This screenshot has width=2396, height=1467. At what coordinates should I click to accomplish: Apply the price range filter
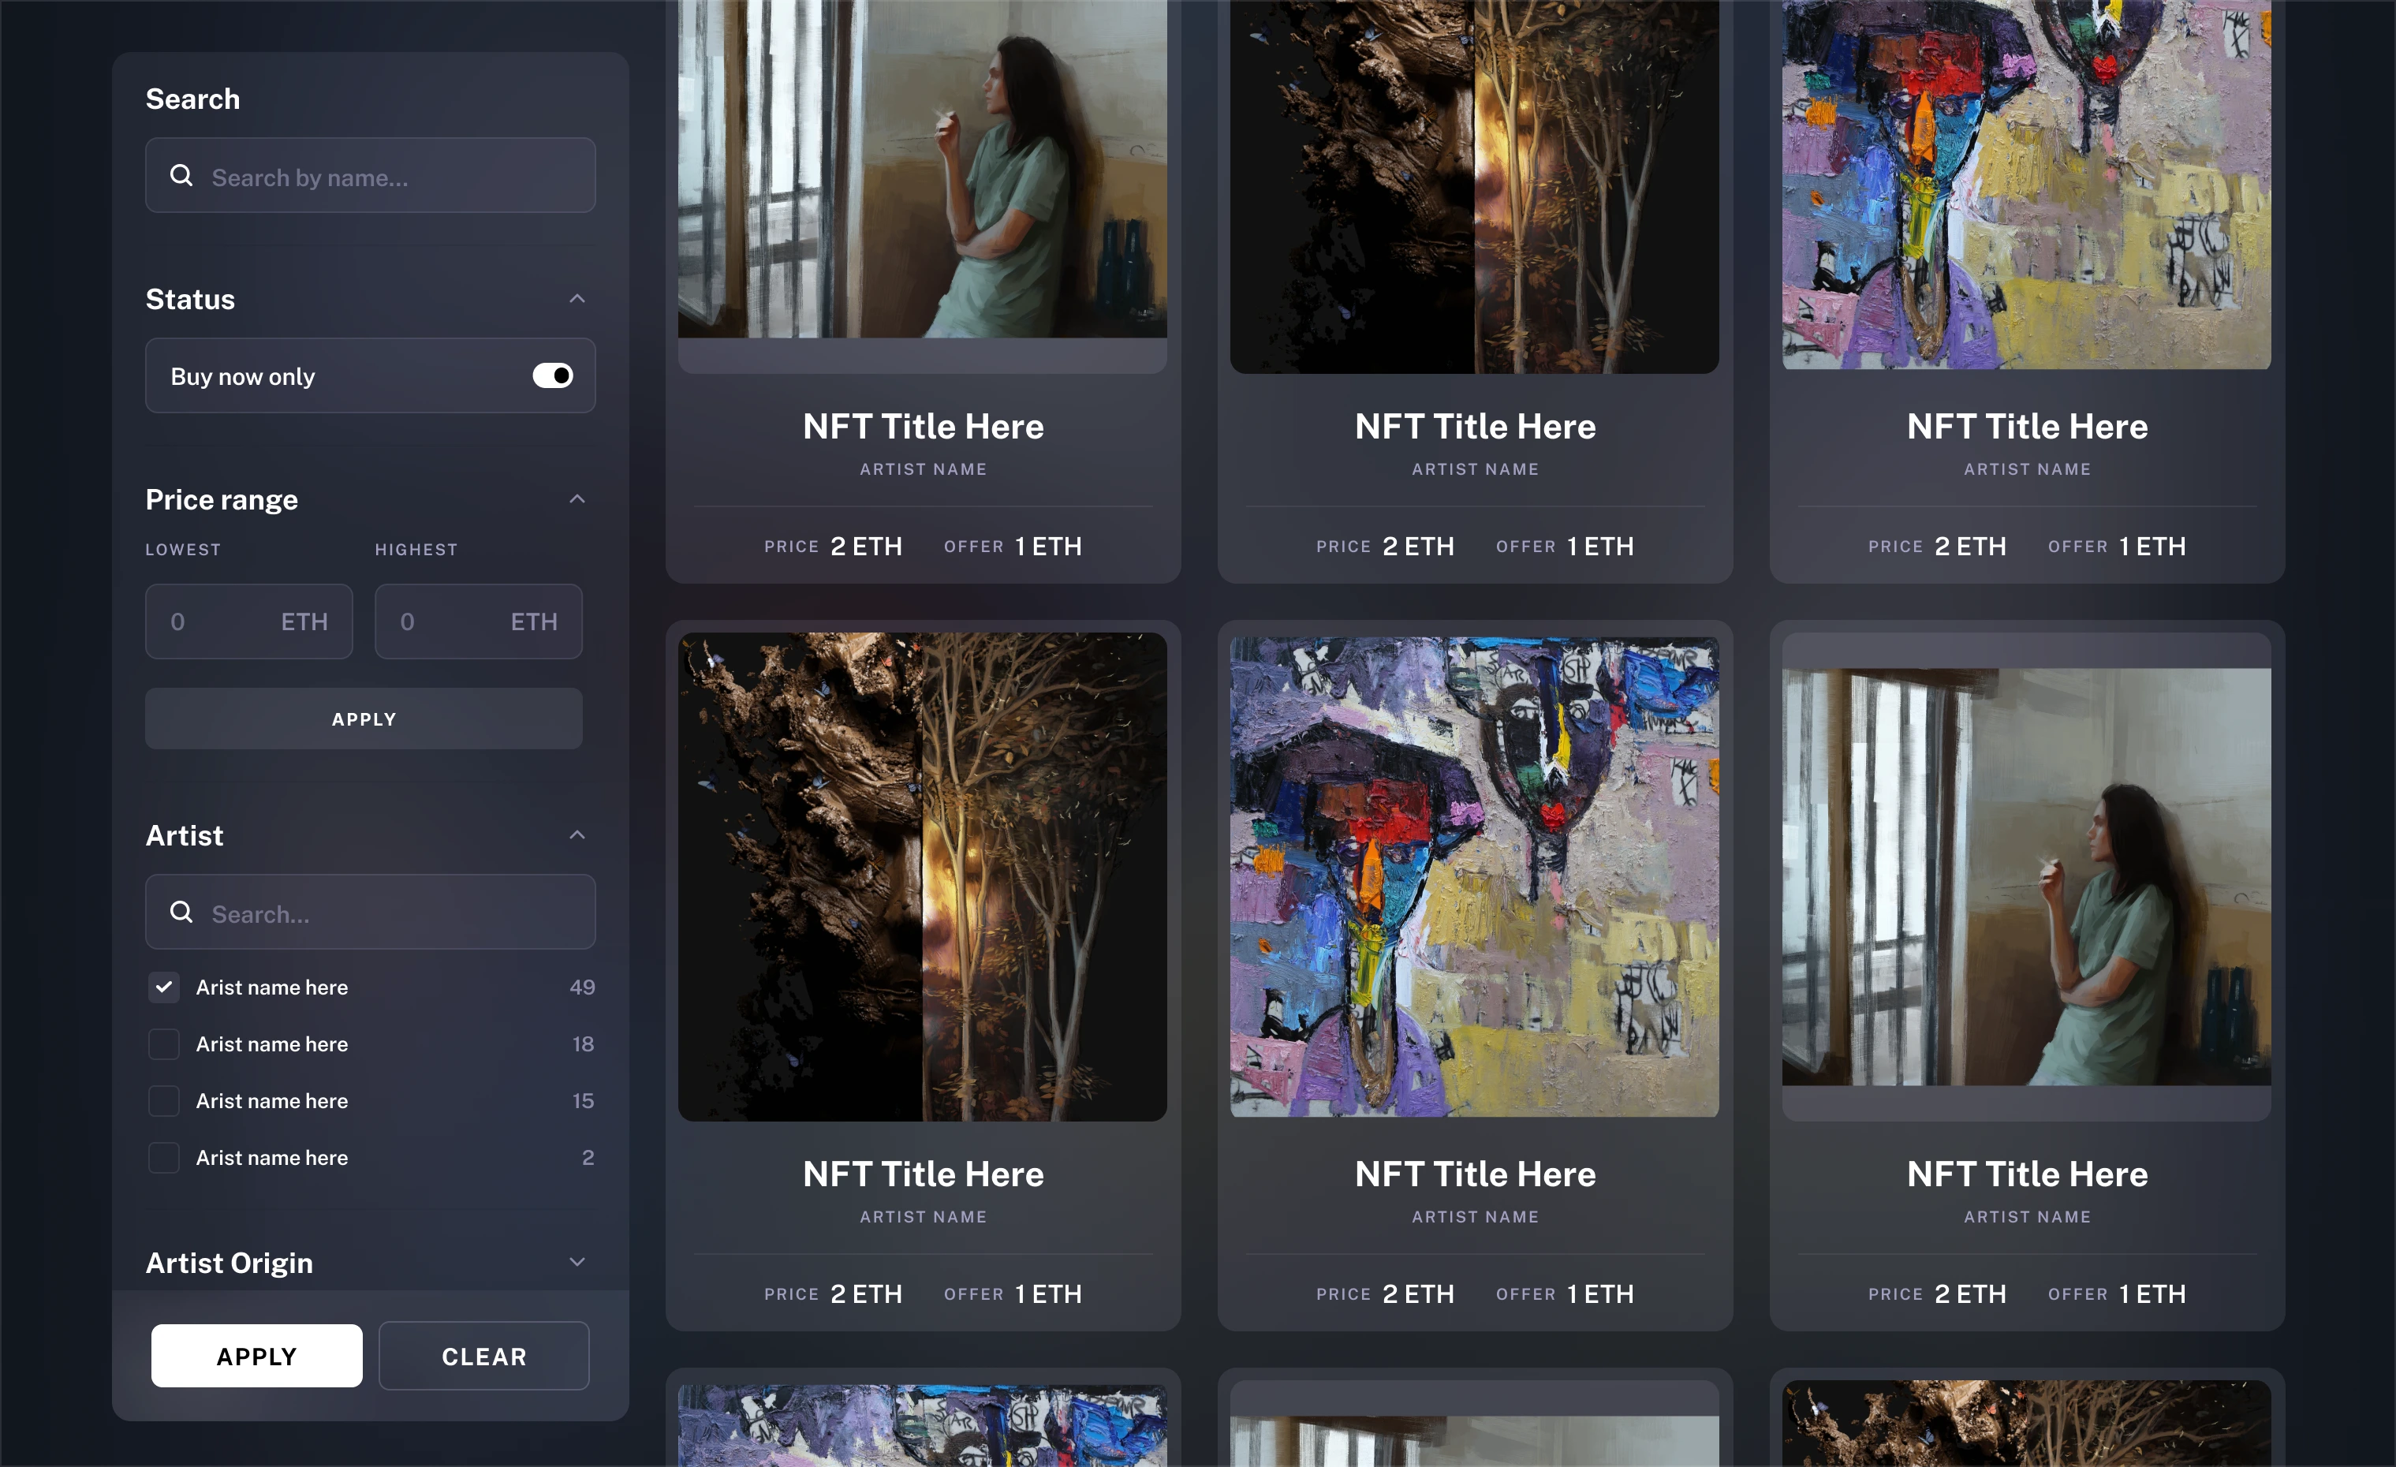pos(364,719)
